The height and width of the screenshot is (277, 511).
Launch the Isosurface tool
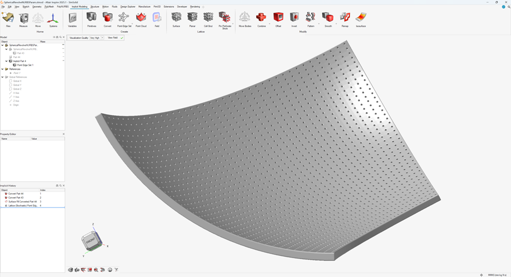coord(361,18)
